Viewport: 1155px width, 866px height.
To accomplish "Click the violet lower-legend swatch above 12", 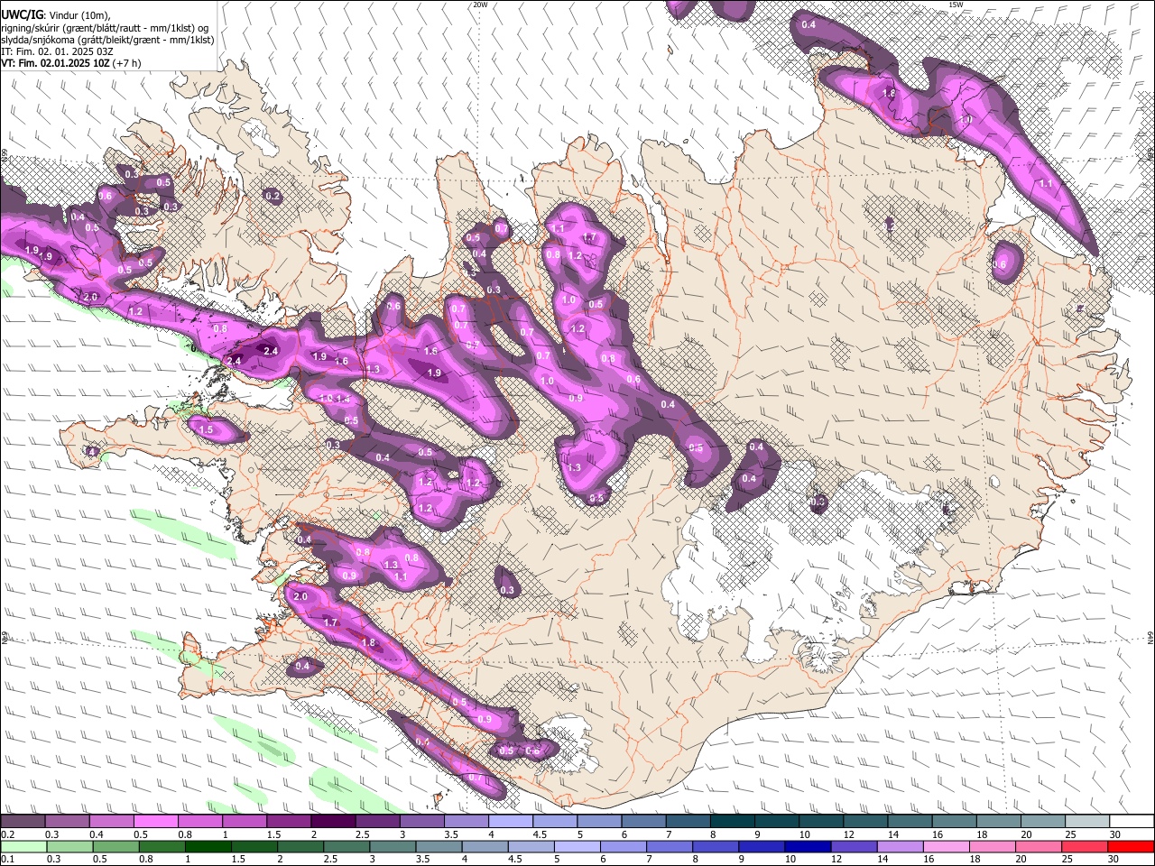I will pos(854,846).
